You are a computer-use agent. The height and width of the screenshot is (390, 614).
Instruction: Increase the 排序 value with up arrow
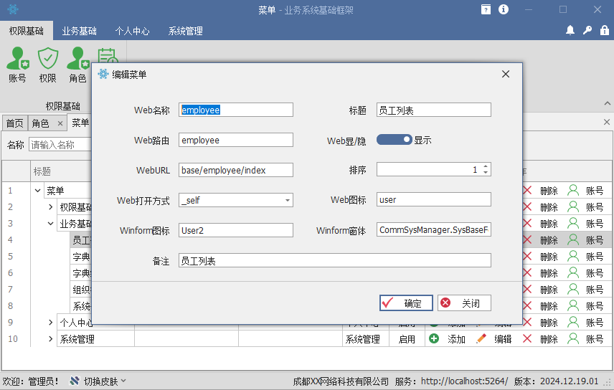486,166
